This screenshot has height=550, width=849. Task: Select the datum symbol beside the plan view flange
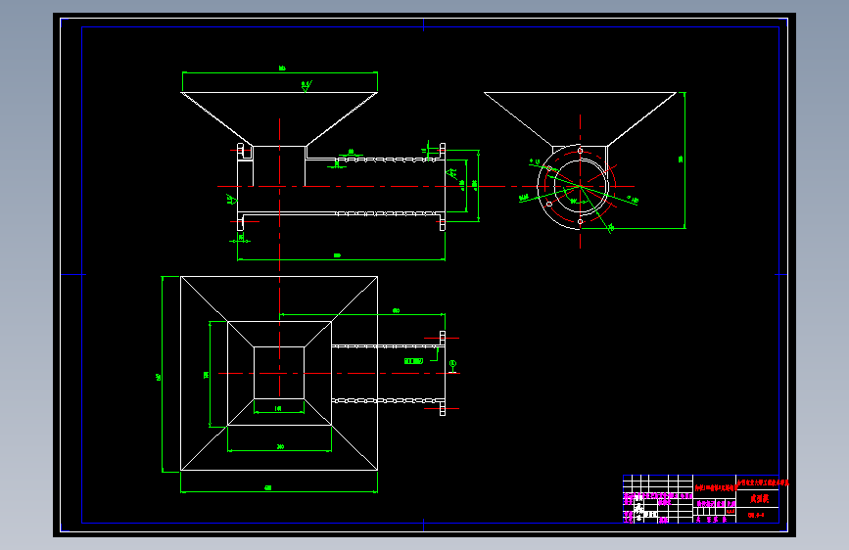pos(452,366)
